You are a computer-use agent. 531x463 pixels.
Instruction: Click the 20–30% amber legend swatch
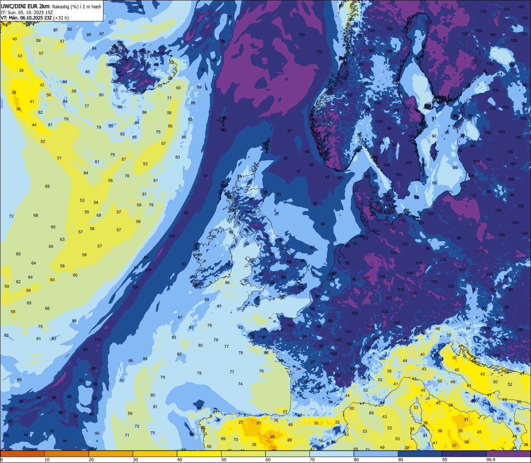[111, 454]
